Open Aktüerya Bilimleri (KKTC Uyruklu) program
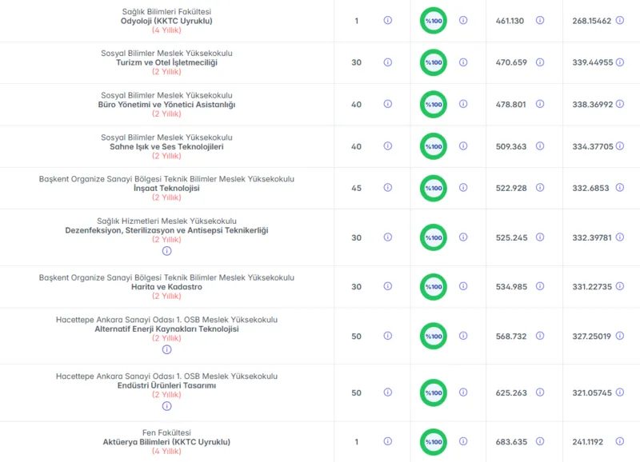Viewport: 640px width, 462px height. (166, 442)
